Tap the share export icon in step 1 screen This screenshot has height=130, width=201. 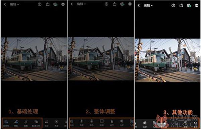pos(48,4)
